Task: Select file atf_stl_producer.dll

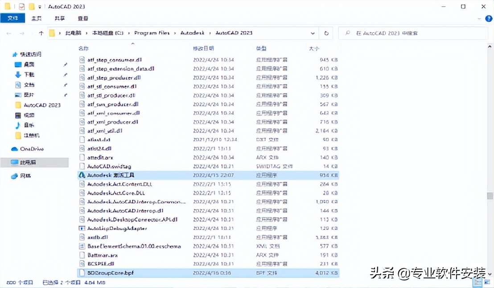Action: 111,95
